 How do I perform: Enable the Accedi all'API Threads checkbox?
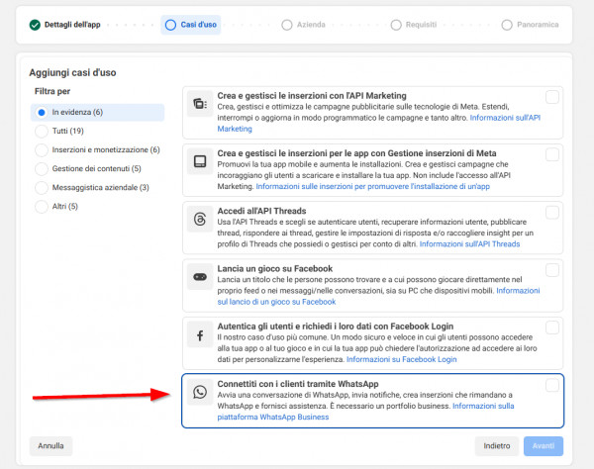coord(551,212)
